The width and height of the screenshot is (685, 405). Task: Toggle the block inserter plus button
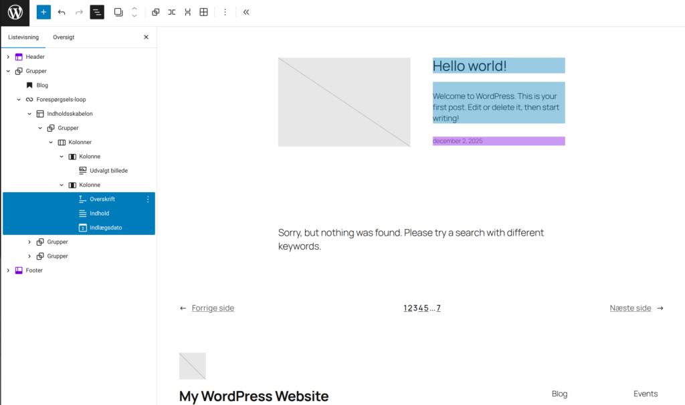43,12
